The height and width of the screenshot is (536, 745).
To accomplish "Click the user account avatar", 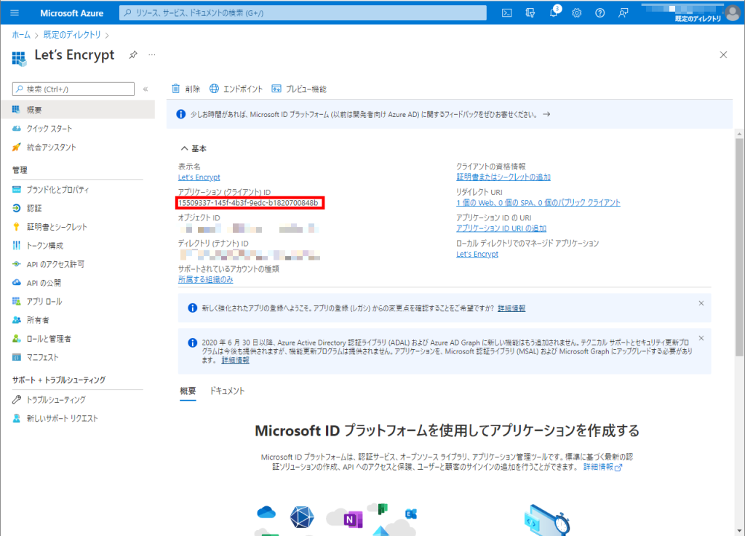I will pyautogui.click(x=732, y=12).
